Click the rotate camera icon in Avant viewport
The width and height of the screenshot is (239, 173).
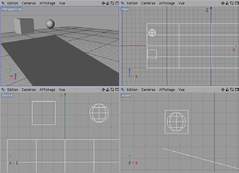(x=232, y=90)
